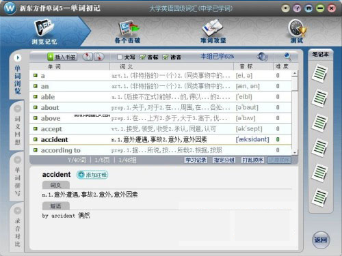The height and width of the screenshot is (256, 342).
Task: Click the 指定分组 button
Action: click(x=224, y=160)
